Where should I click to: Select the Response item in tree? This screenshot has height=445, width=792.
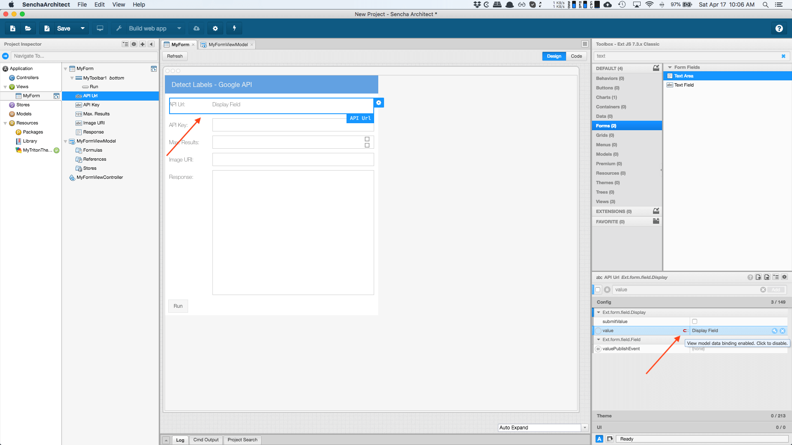pyautogui.click(x=93, y=132)
